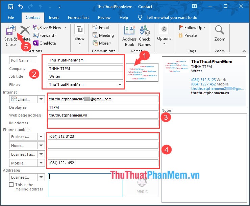Switch to the Insert tab

(54, 18)
